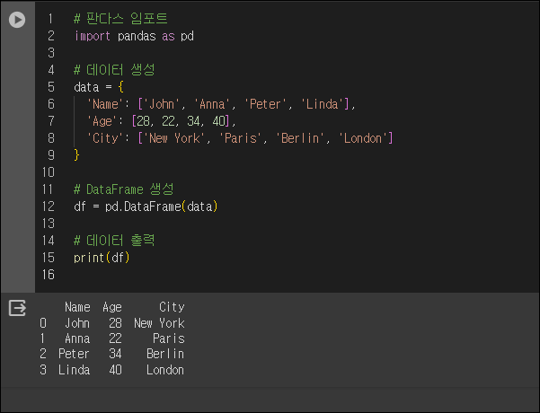This screenshot has height=413, width=540.
Task: Click on 'data = {' line
Action: pos(99,87)
